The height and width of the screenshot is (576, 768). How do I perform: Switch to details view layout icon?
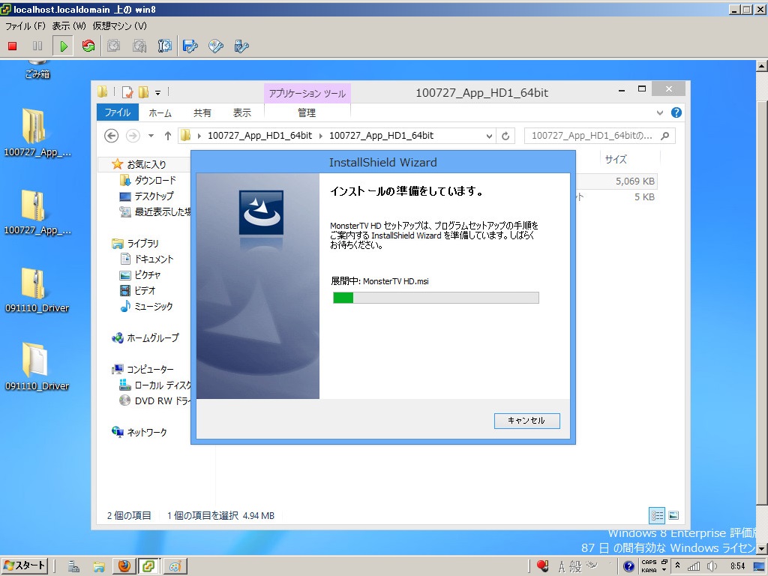pos(657,515)
